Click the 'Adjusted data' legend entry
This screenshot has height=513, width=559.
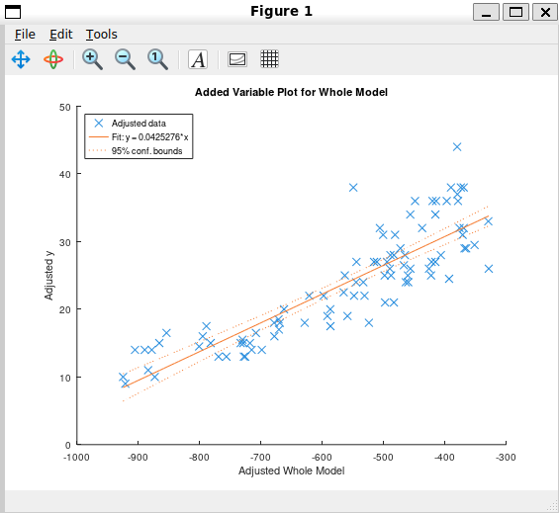[139, 124]
